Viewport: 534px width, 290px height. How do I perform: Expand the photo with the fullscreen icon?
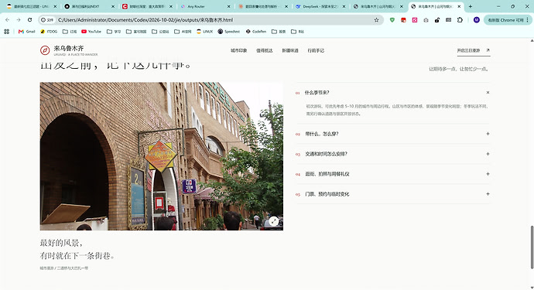273,221
